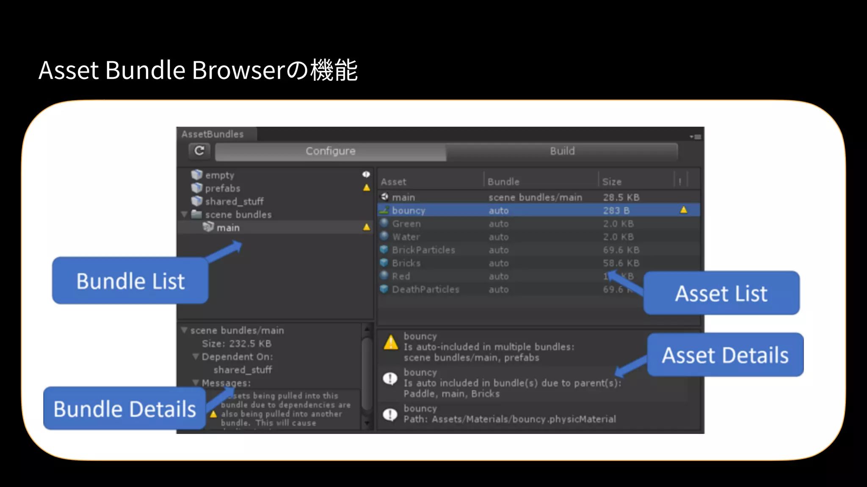Click the main scene Unity icon in asset list
The height and width of the screenshot is (487, 867).
tap(384, 197)
